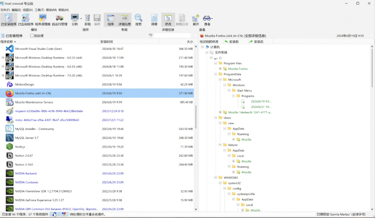Viewport: 375px width, 218px height.
Task: Click the Notion 2.0.47 icon
Action: [10, 156]
